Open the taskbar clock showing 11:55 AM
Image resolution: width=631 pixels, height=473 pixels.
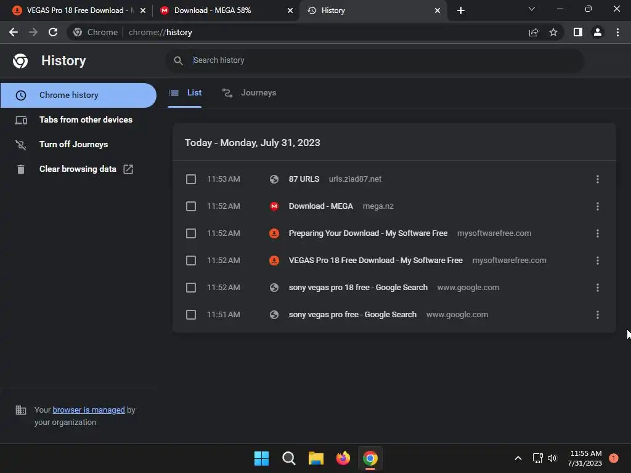point(585,458)
